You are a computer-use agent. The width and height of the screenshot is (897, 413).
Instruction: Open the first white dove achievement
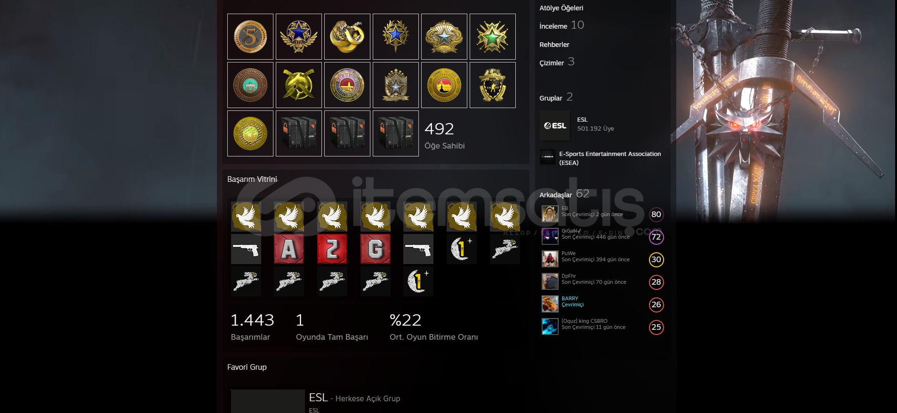246,217
